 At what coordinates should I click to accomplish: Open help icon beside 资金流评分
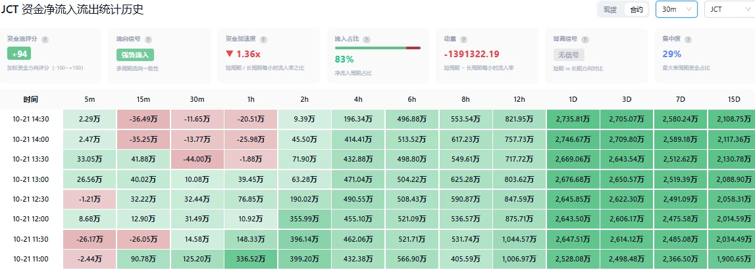(x=45, y=39)
